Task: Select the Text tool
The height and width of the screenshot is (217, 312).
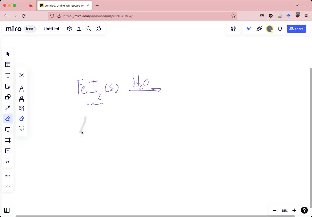Action: [8, 75]
